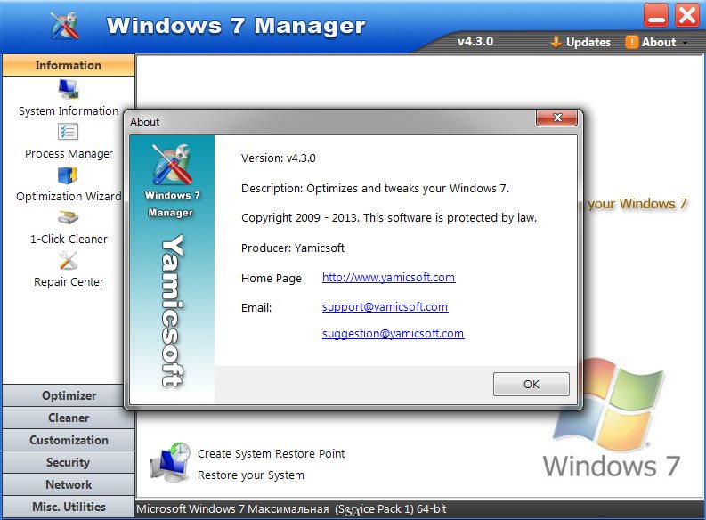Click the System Restore icon

click(x=168, y=461)
